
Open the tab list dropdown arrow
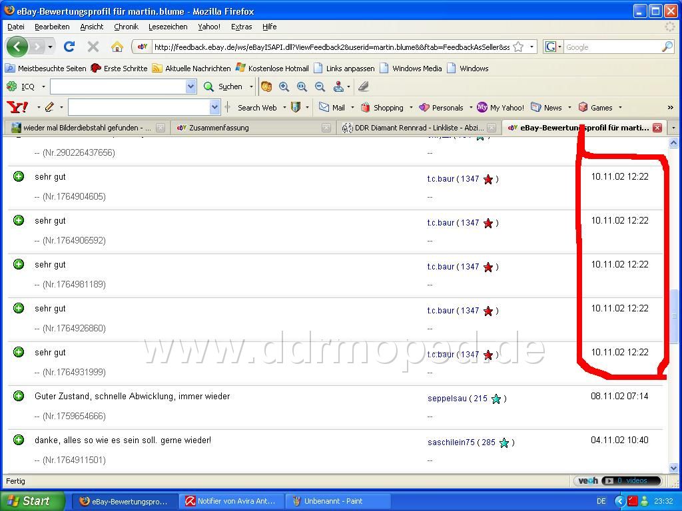pos(674,128)
